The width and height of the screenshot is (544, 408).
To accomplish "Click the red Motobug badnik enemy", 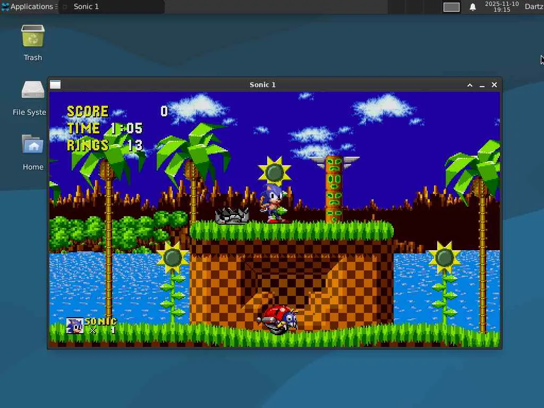I will [277, 319].
